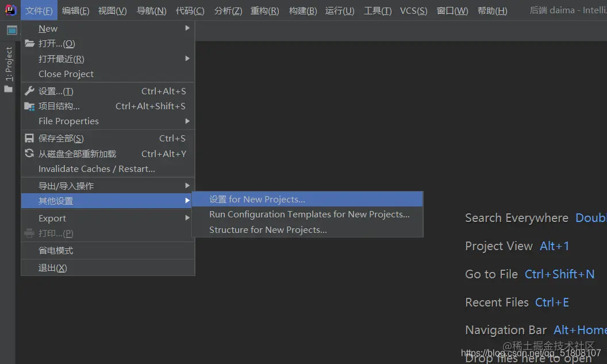Expand the 导出/导入操作 submenu arrow
607x364 pixels.
187,186
